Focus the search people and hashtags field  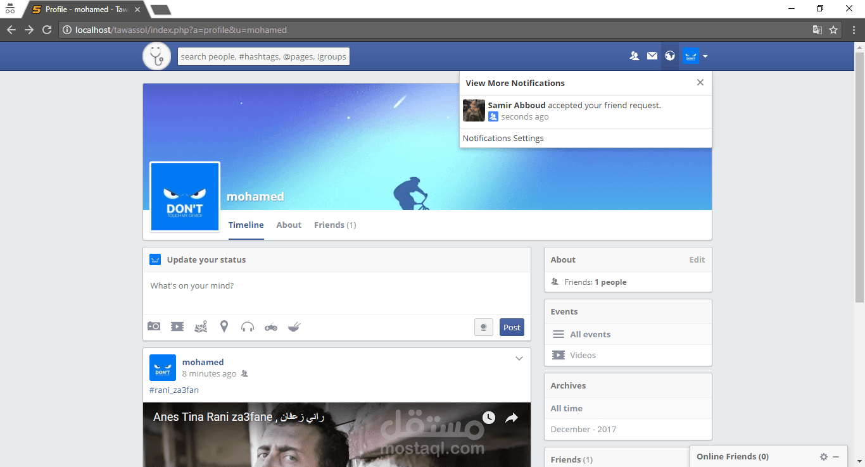point(263,56)
